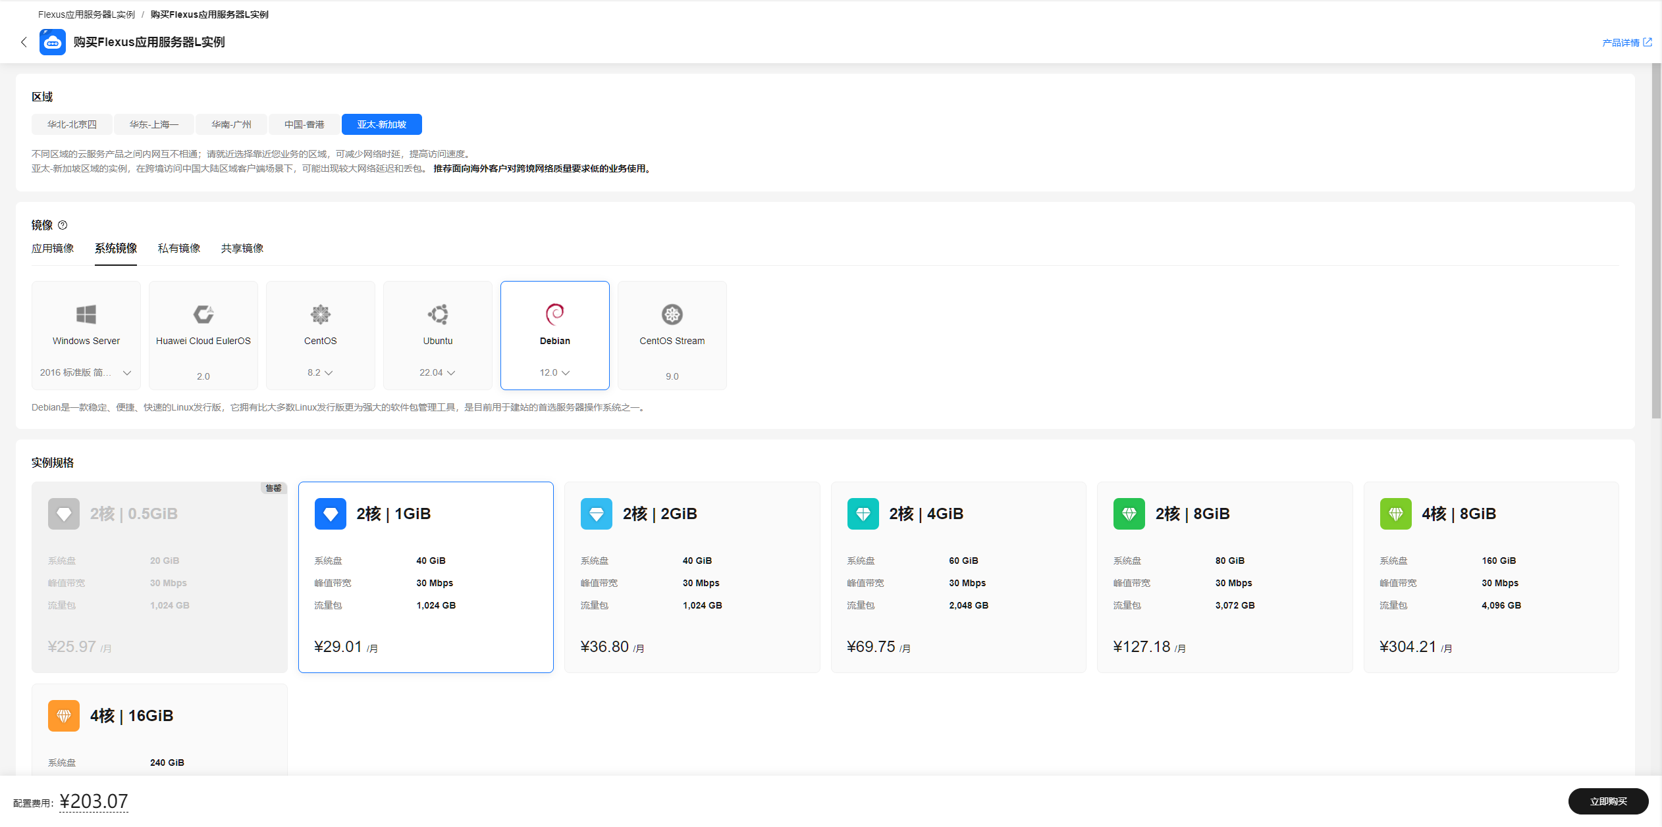Screen dimensions: 1662x827
Task: Click the 区域 section heading
Action: tap(42, 97)
